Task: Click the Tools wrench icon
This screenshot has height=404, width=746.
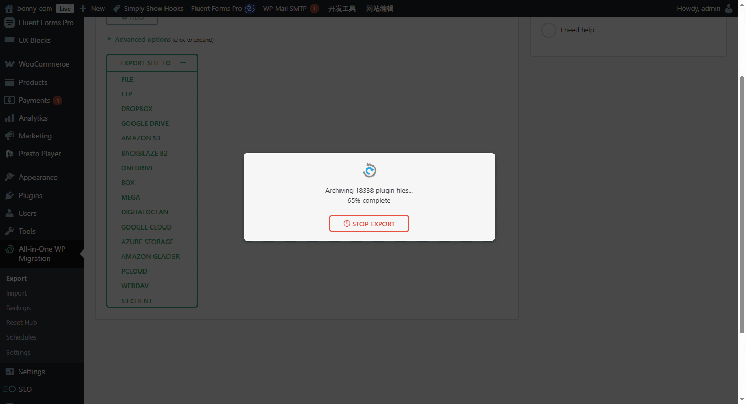Action: coord(9,231)
